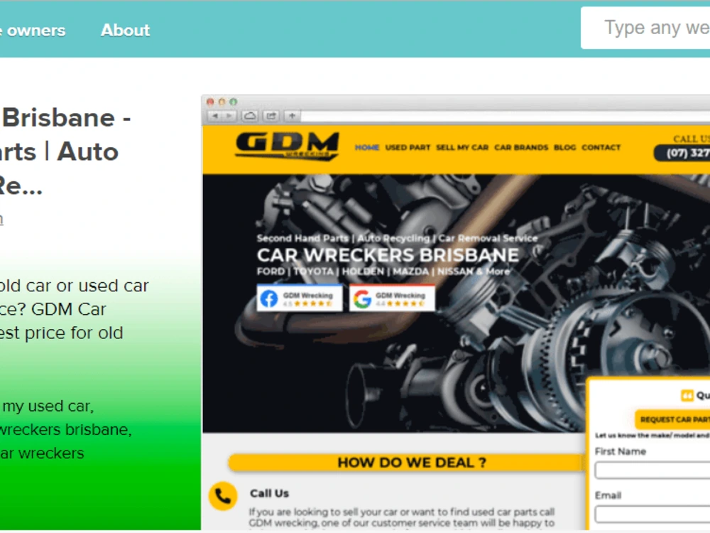This screenshot has width=710, height=533.
Task: Open the CONTACT menu item
Action: click(601, 147)
